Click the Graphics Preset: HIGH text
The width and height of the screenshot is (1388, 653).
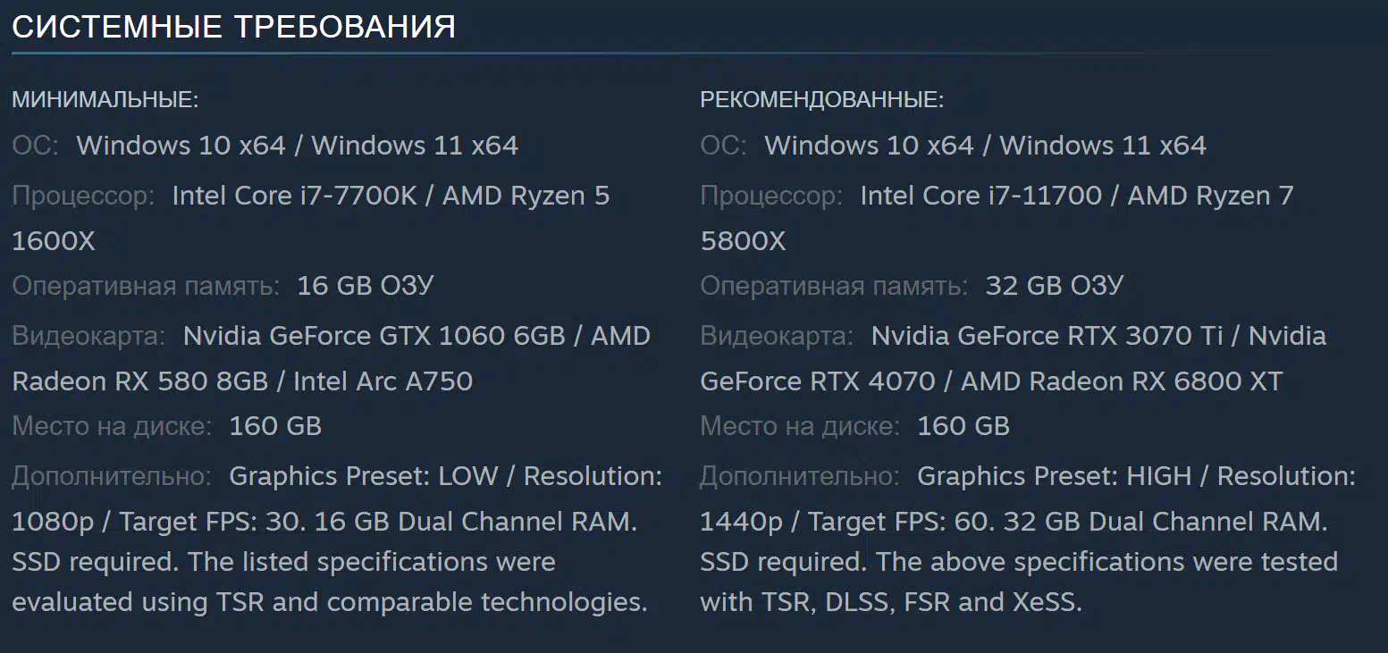tap(1054, 476)
